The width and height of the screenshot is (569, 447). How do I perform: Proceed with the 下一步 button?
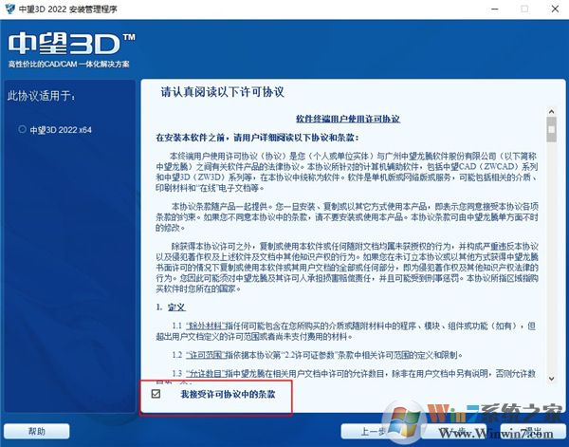pos(453,432)
